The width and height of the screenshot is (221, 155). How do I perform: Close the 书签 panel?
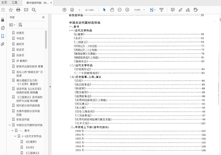(x=43, y=17)
